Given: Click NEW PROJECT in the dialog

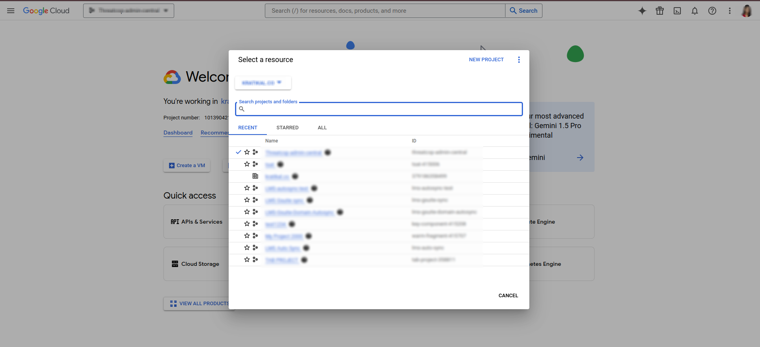Looking at the screenshot, I should pos(486,60).
